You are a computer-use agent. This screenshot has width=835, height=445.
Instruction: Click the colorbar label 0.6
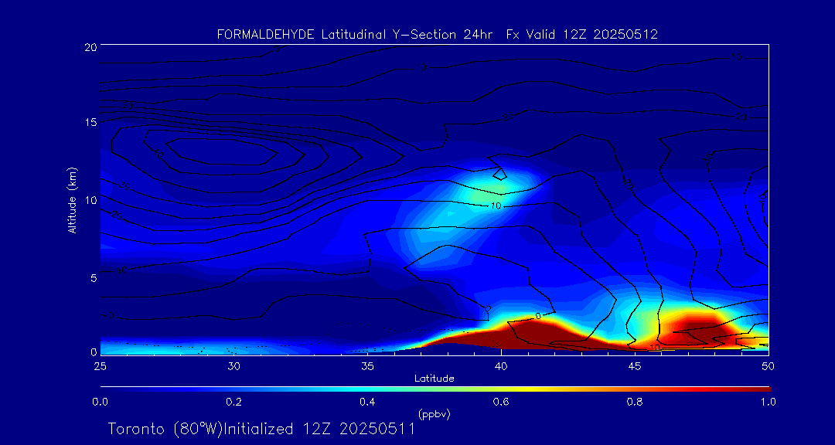[x=501, y=402]
